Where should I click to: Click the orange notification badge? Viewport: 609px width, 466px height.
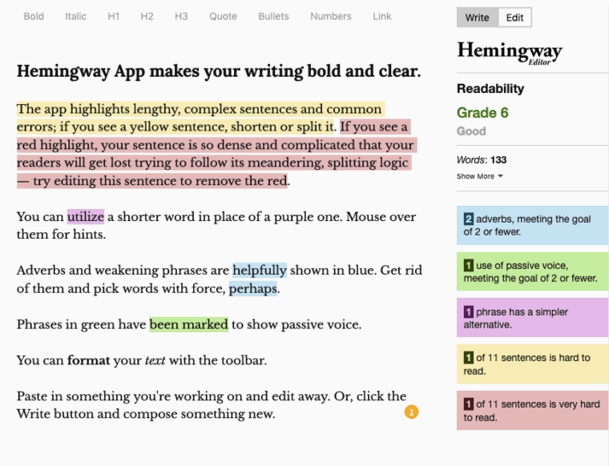[411, 412]
